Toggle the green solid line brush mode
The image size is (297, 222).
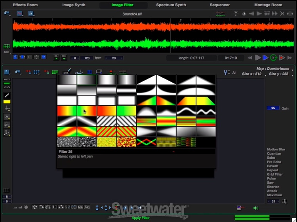7,83
